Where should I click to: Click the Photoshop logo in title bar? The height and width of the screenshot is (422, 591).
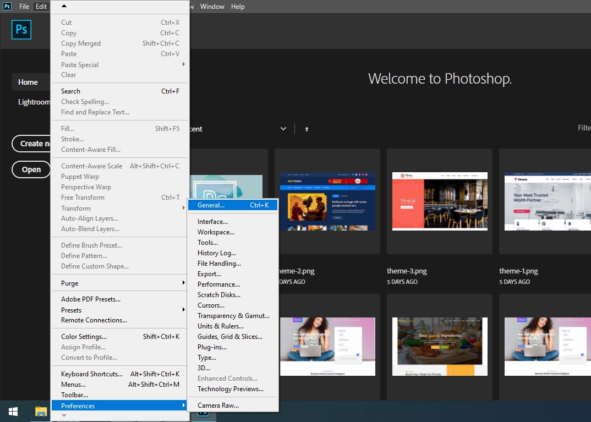(7, 7)
